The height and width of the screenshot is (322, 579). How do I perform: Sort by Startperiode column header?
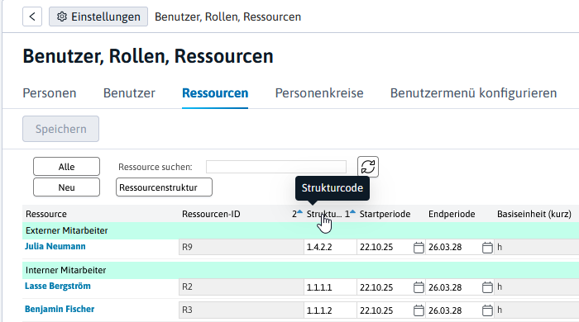click(x=385, y=214)
